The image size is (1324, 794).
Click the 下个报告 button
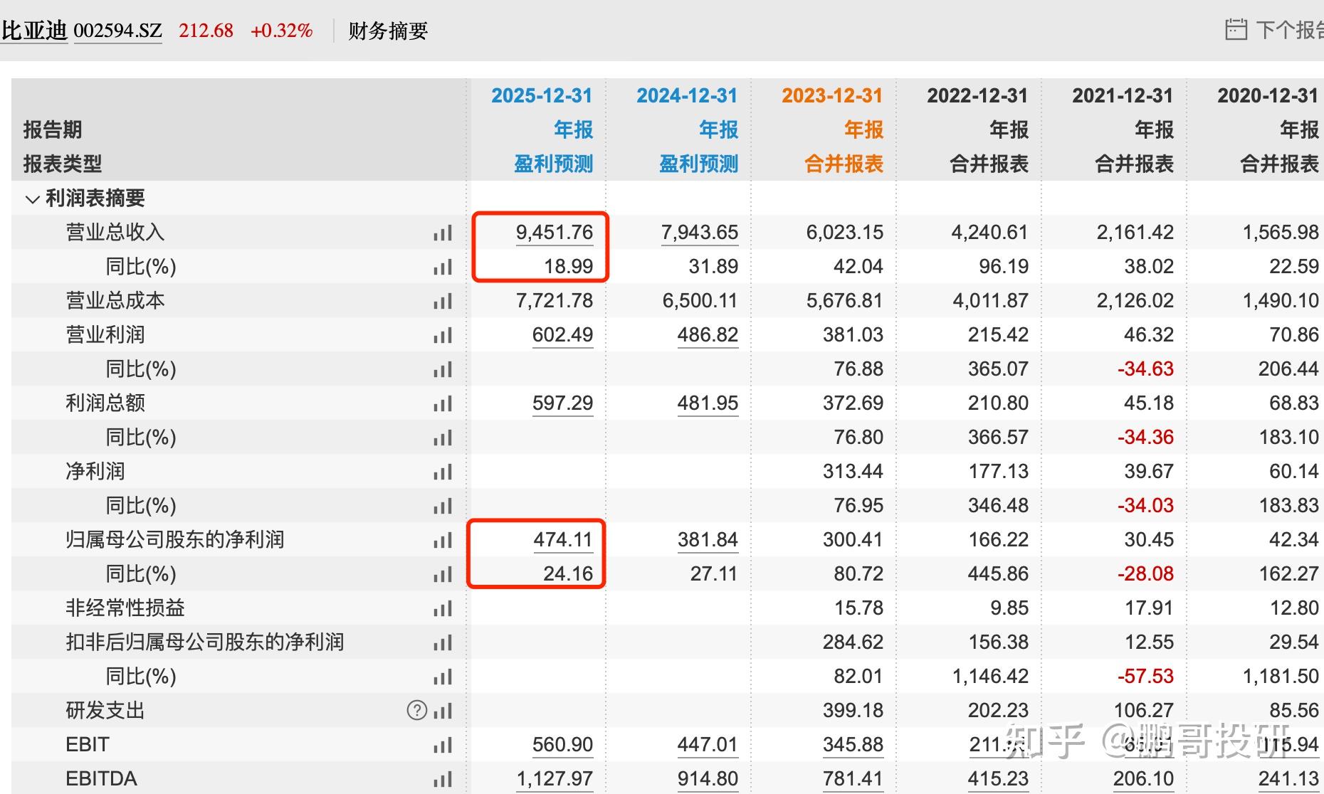(x=1289, y=30)
